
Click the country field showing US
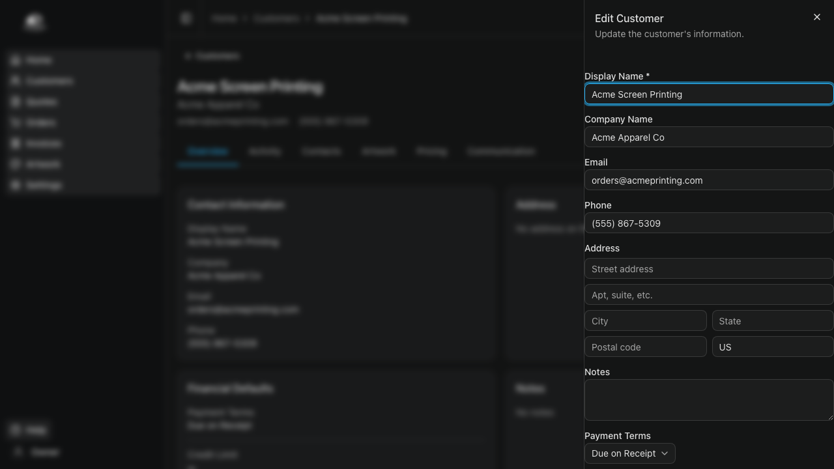pos(773,347)
